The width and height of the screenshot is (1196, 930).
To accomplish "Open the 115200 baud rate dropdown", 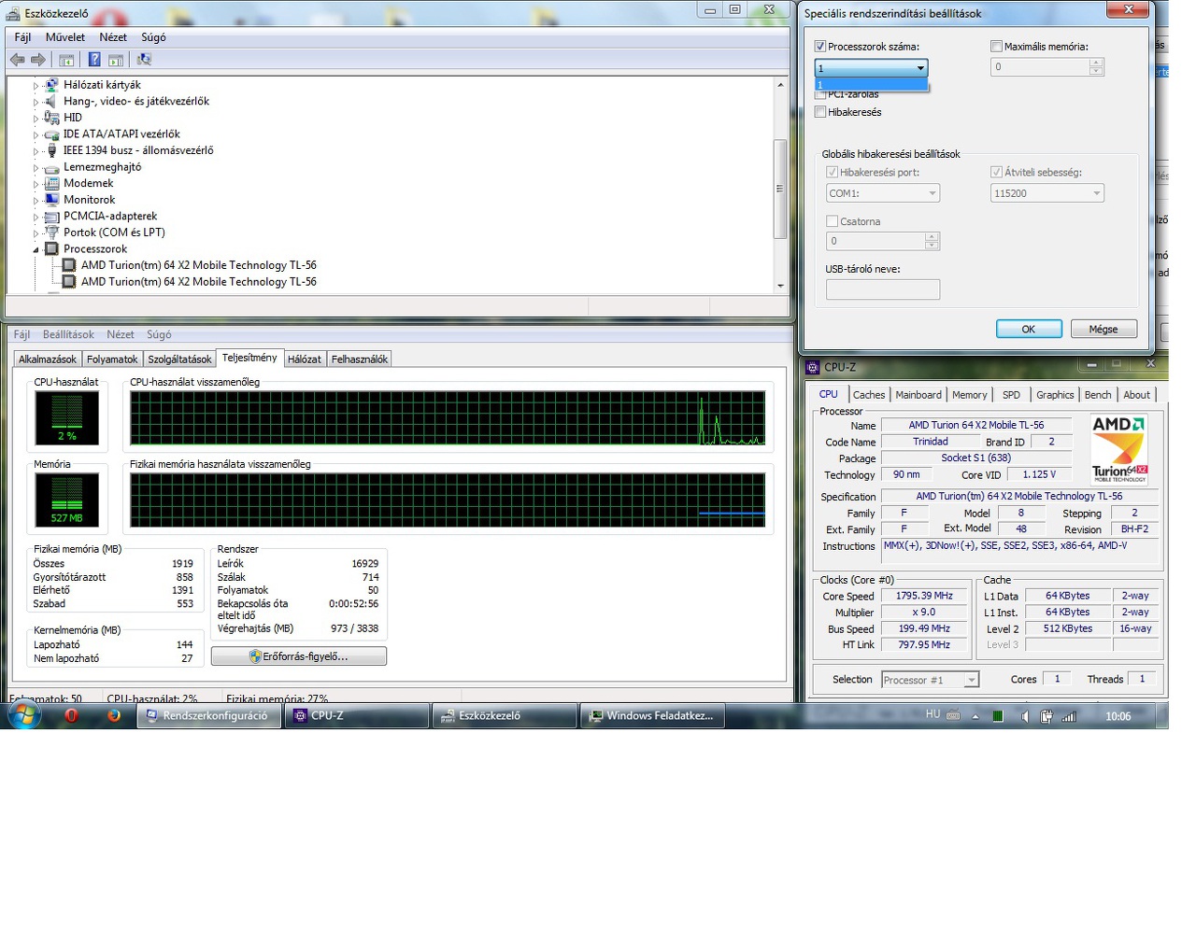I will coord(1047,193).
